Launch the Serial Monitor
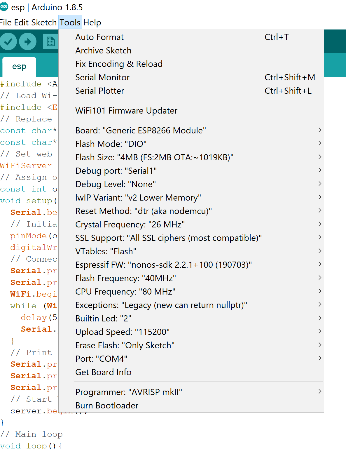 point(102,77)
